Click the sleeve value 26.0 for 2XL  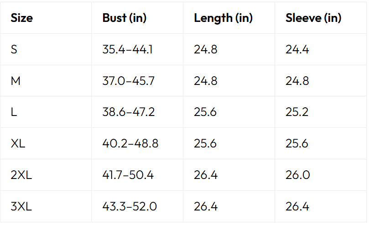coord(297,175)
